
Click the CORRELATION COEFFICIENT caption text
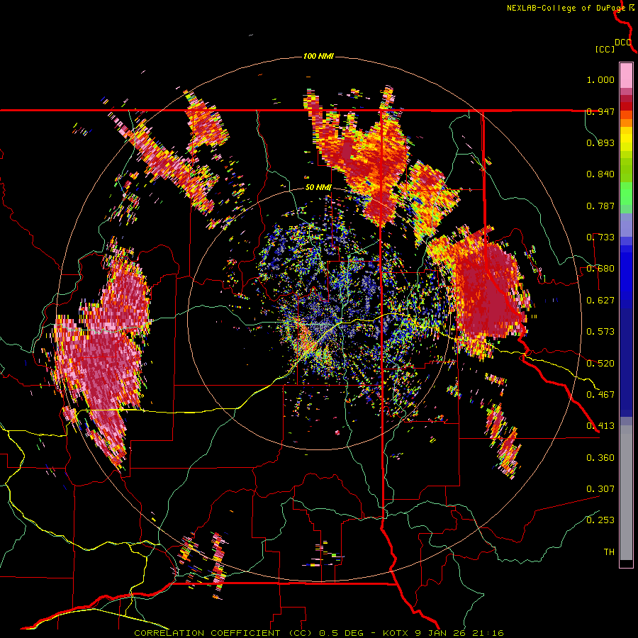(207, 633)
